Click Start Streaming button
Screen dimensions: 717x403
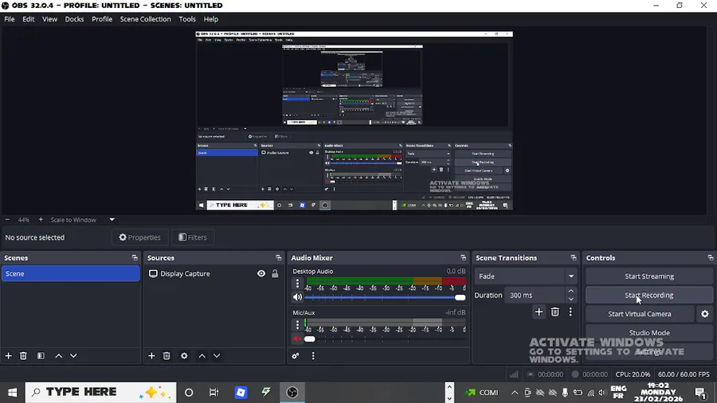(648, 276)
